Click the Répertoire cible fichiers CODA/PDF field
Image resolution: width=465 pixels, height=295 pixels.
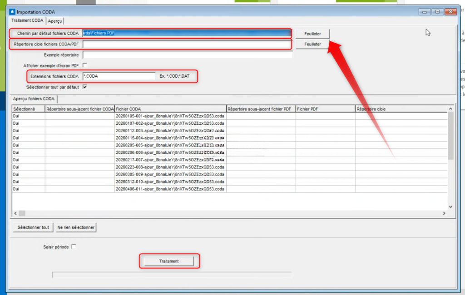[186, 44]
